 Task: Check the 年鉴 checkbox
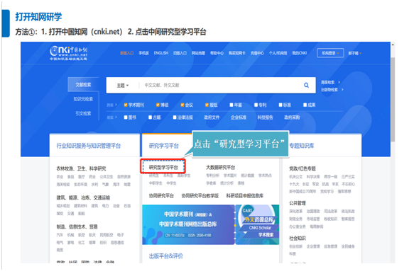point(231,105)
